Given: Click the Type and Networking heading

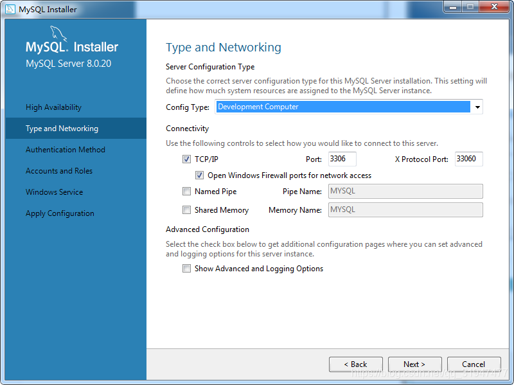Looking at the screenshot, I should [224, 48].
